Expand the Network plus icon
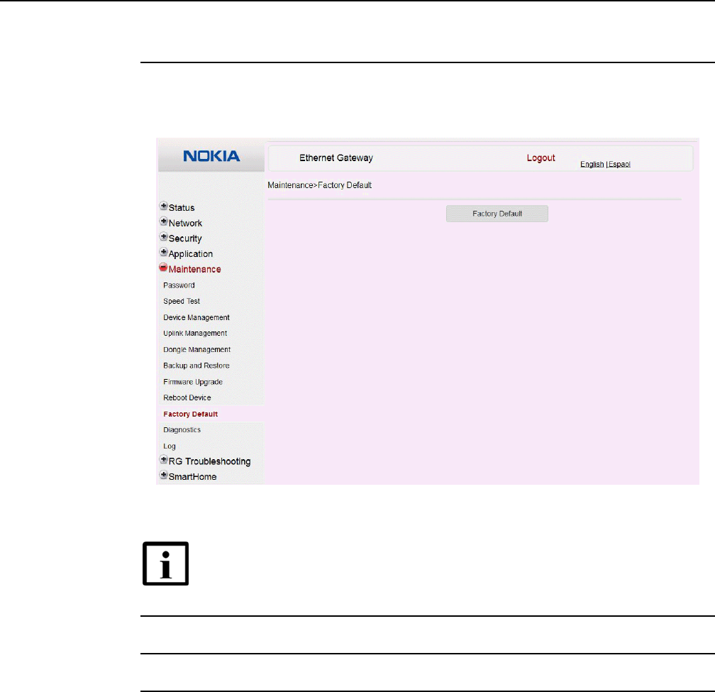 click(x=164, y=221)
